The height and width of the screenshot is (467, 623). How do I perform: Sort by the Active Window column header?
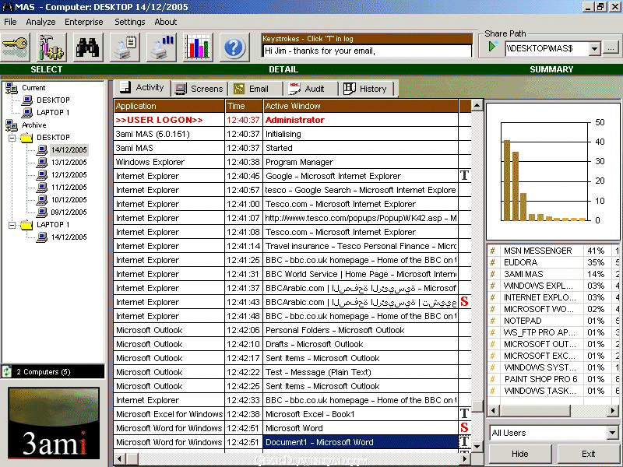361,106
